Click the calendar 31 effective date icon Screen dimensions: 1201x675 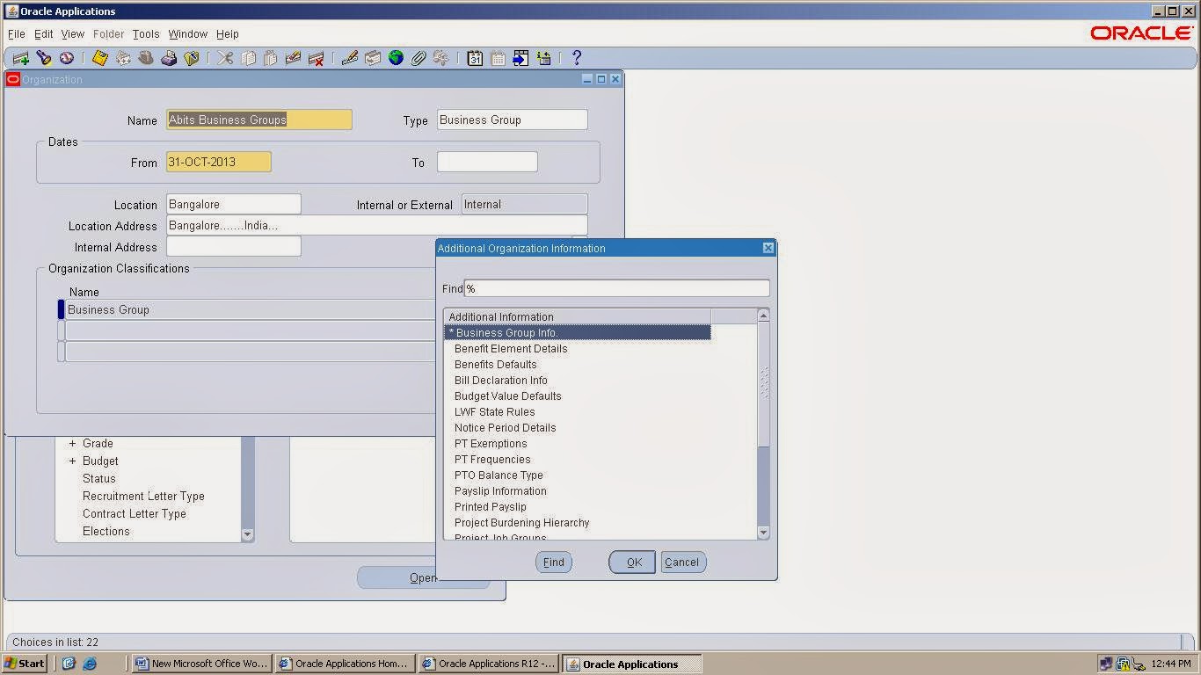pyautogui.click(x=475, y=58)
